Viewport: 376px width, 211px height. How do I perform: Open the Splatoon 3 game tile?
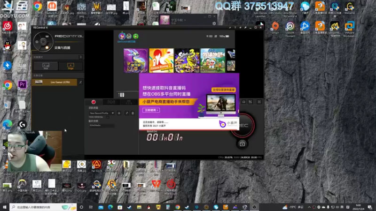coord(187,60)
